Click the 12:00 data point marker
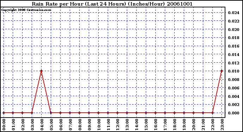Screen dimensions: 243x132 [x=117, y=113]
